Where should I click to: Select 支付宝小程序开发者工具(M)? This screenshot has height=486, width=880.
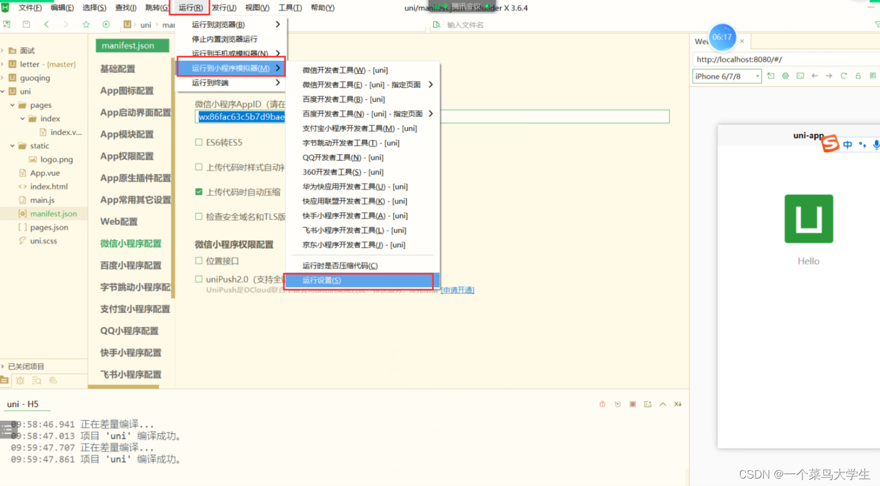359,128
